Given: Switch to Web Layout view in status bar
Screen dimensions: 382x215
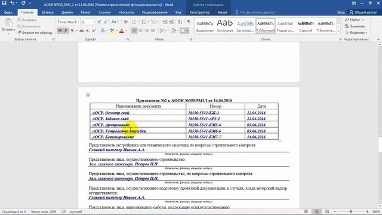Looking at the screenshot, I should [327, 211].
